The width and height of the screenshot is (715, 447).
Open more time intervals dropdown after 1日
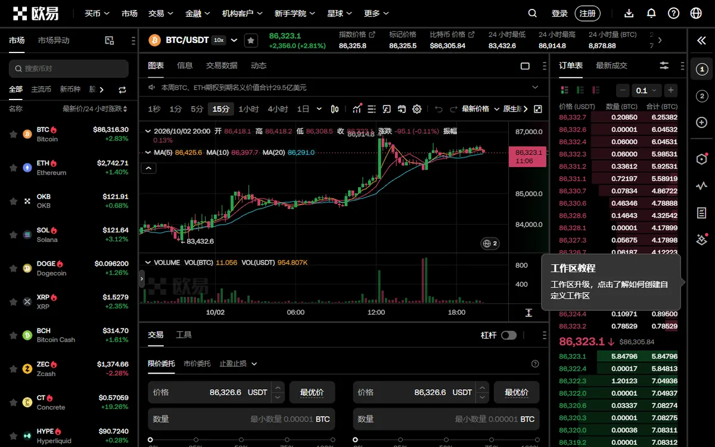[319, 109]
